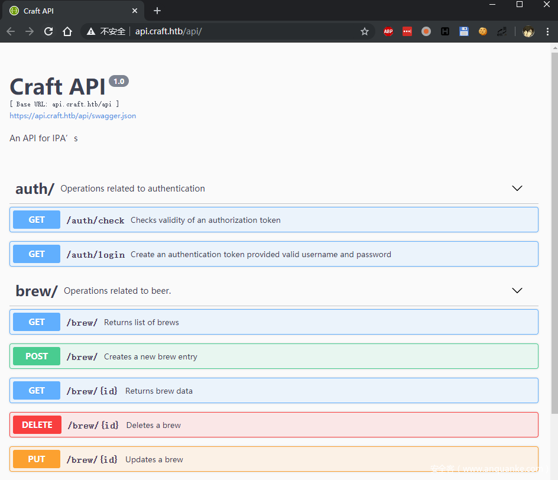Collapse the brew/ operations section

[x=517, y=291]
